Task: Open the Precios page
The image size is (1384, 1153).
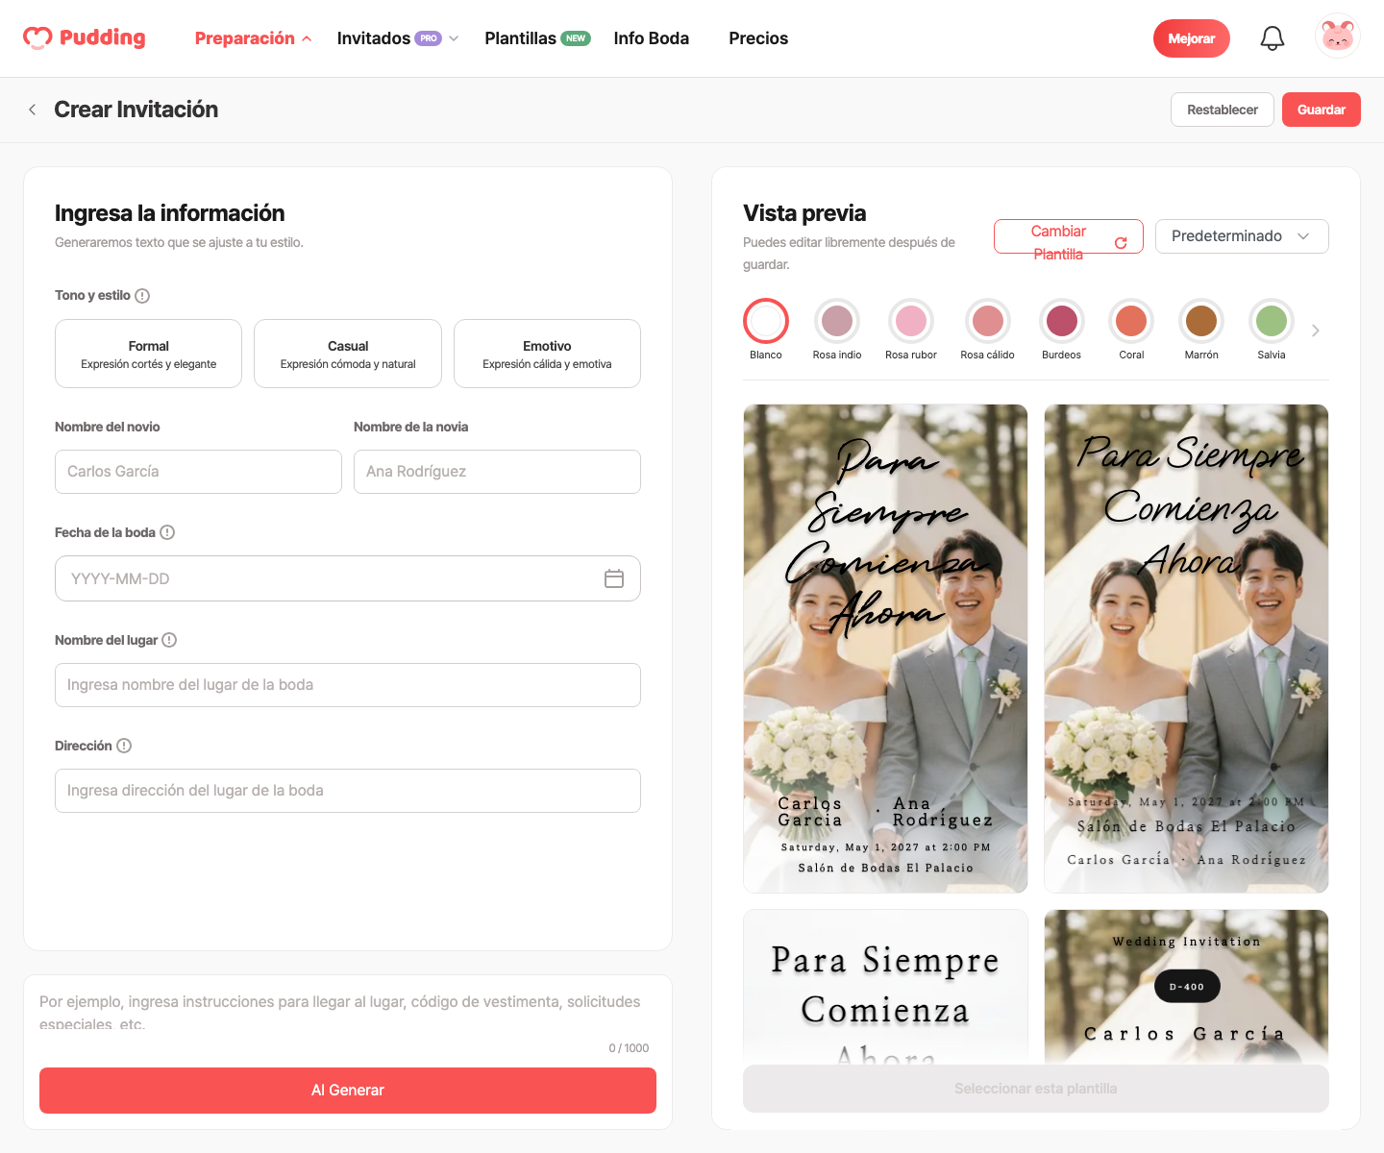Action: pos(758,38)
